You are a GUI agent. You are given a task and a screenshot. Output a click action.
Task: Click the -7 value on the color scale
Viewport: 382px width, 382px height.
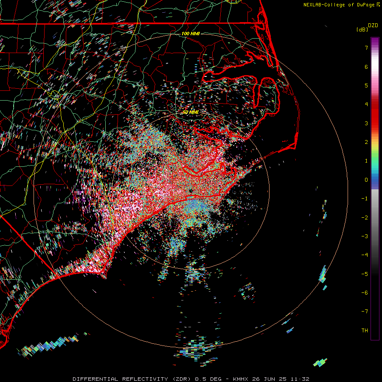click(x=365, y=312)
